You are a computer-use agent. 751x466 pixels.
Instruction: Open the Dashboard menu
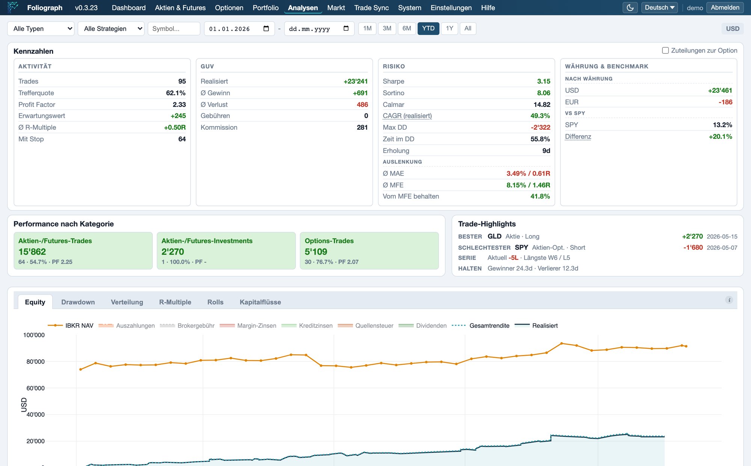[129, 7]
